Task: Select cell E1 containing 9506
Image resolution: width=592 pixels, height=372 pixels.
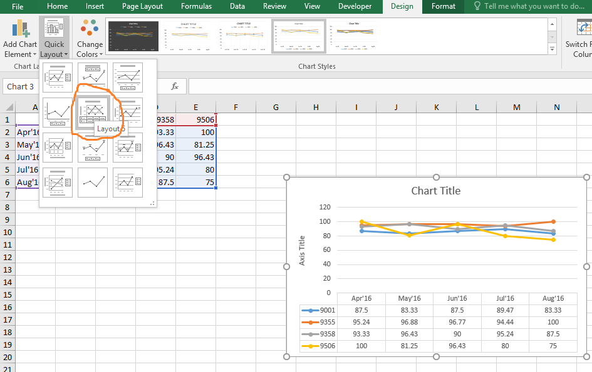Action: 195,120
